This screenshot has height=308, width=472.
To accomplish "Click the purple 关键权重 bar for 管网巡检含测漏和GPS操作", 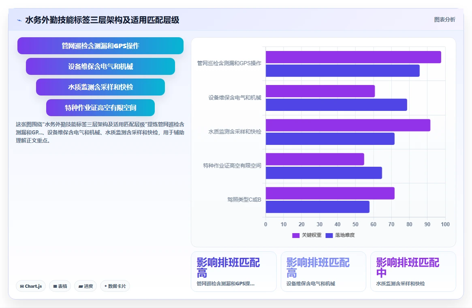I will click(x=353, y=57).
